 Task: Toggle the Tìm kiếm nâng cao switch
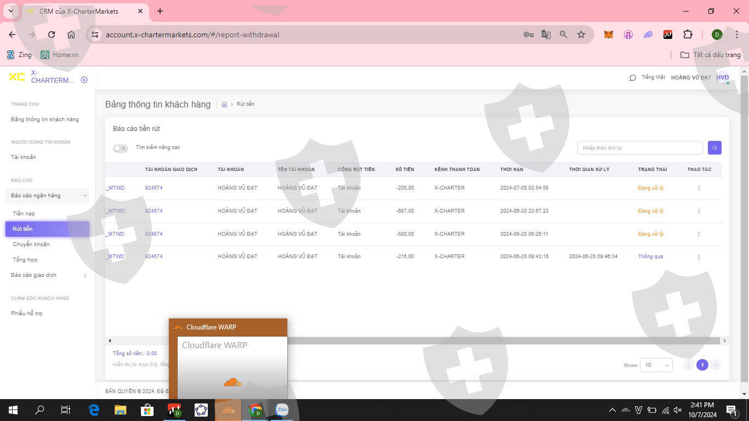[x=120, y=148]
